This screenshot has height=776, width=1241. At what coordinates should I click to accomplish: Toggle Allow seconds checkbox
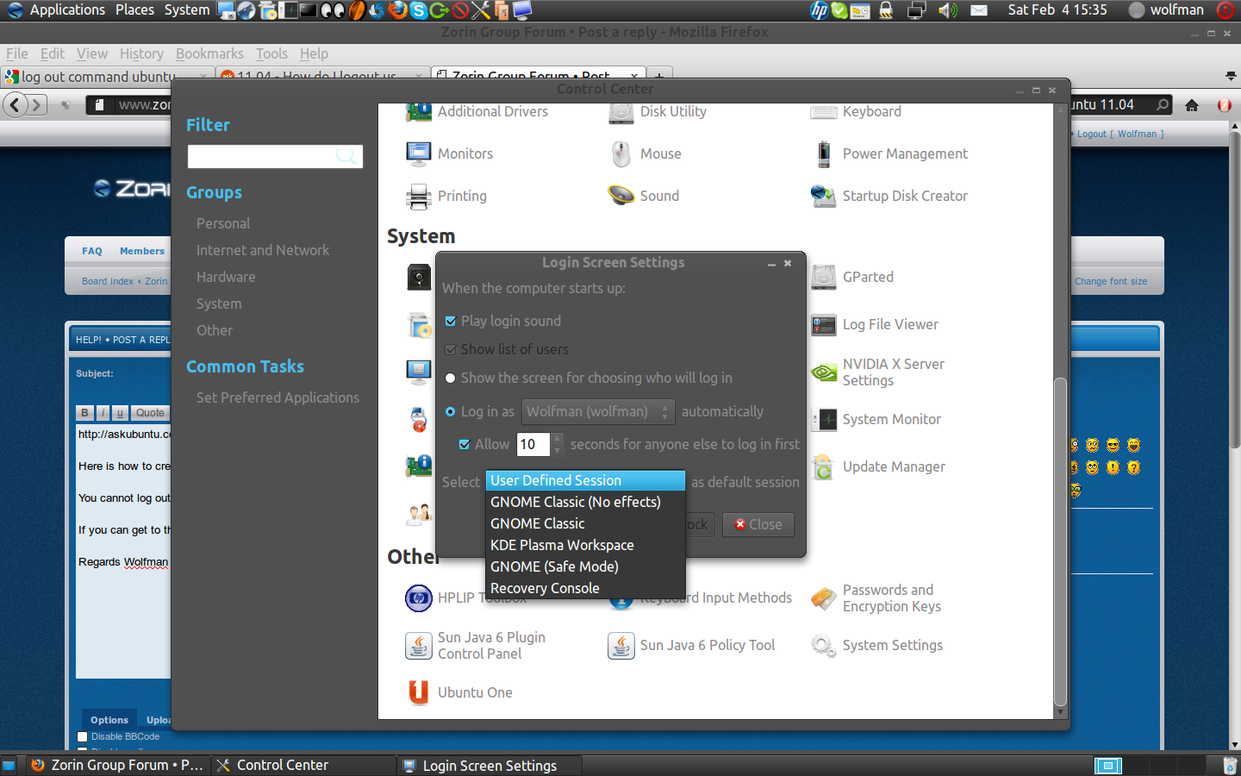(x=464, y=444)
